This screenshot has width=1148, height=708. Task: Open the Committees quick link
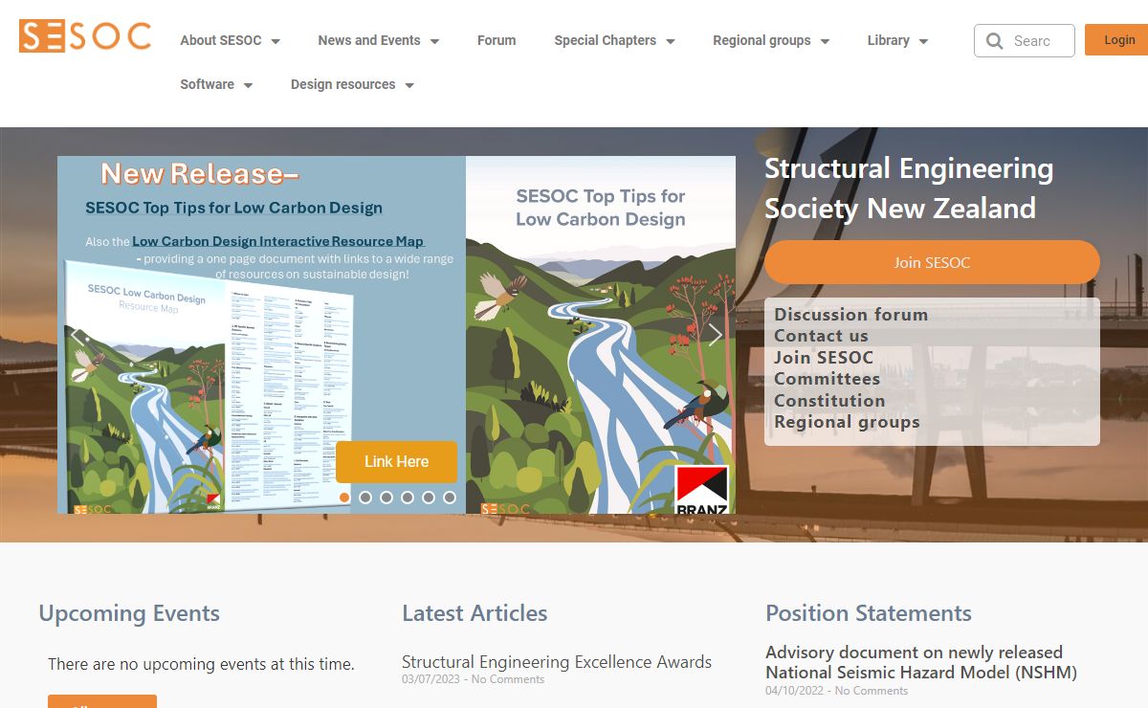pyautogui.click(x=827, y=379)
